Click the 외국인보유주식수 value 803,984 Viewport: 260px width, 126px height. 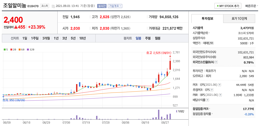click(x=249, y=57)
